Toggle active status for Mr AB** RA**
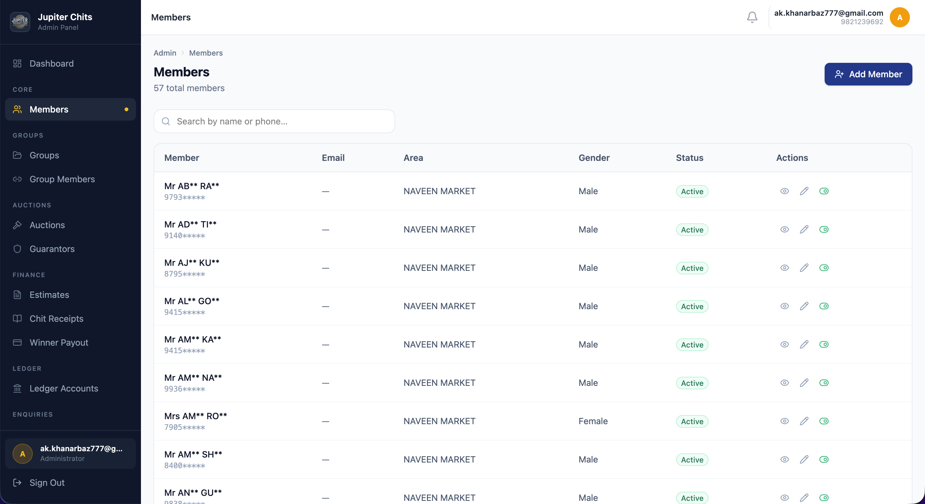 pos(824,191)
